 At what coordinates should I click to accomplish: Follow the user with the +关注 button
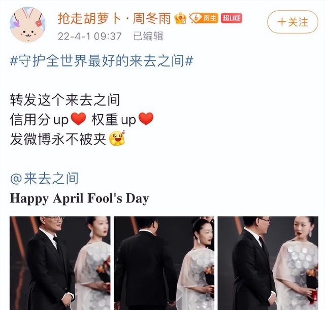tap(292, 22)
